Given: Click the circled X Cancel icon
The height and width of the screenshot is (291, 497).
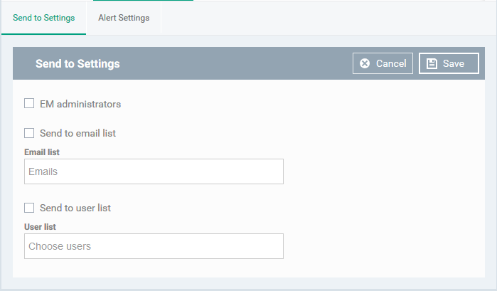Looking at the screenshot, I should tap(365, 63).
